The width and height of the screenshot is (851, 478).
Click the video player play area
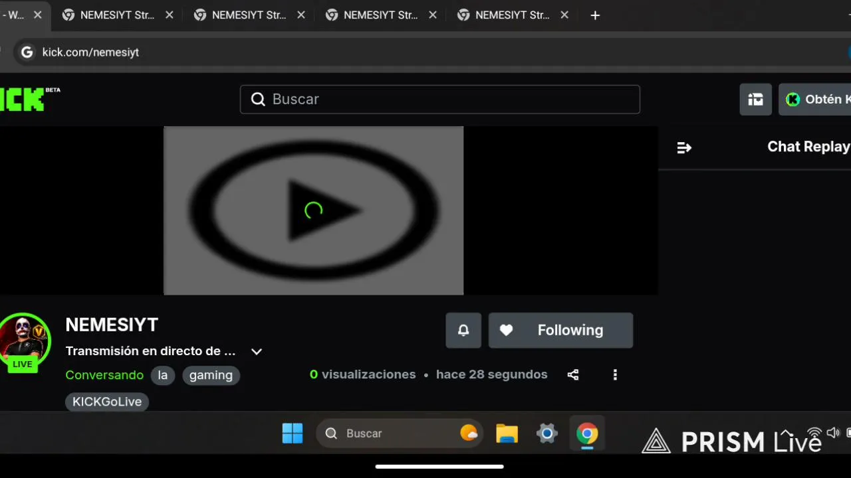coord(313,210)
